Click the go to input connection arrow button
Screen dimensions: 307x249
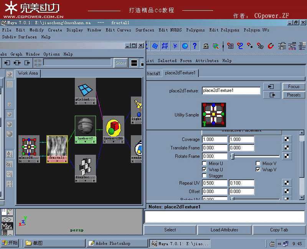coord(272,87)
